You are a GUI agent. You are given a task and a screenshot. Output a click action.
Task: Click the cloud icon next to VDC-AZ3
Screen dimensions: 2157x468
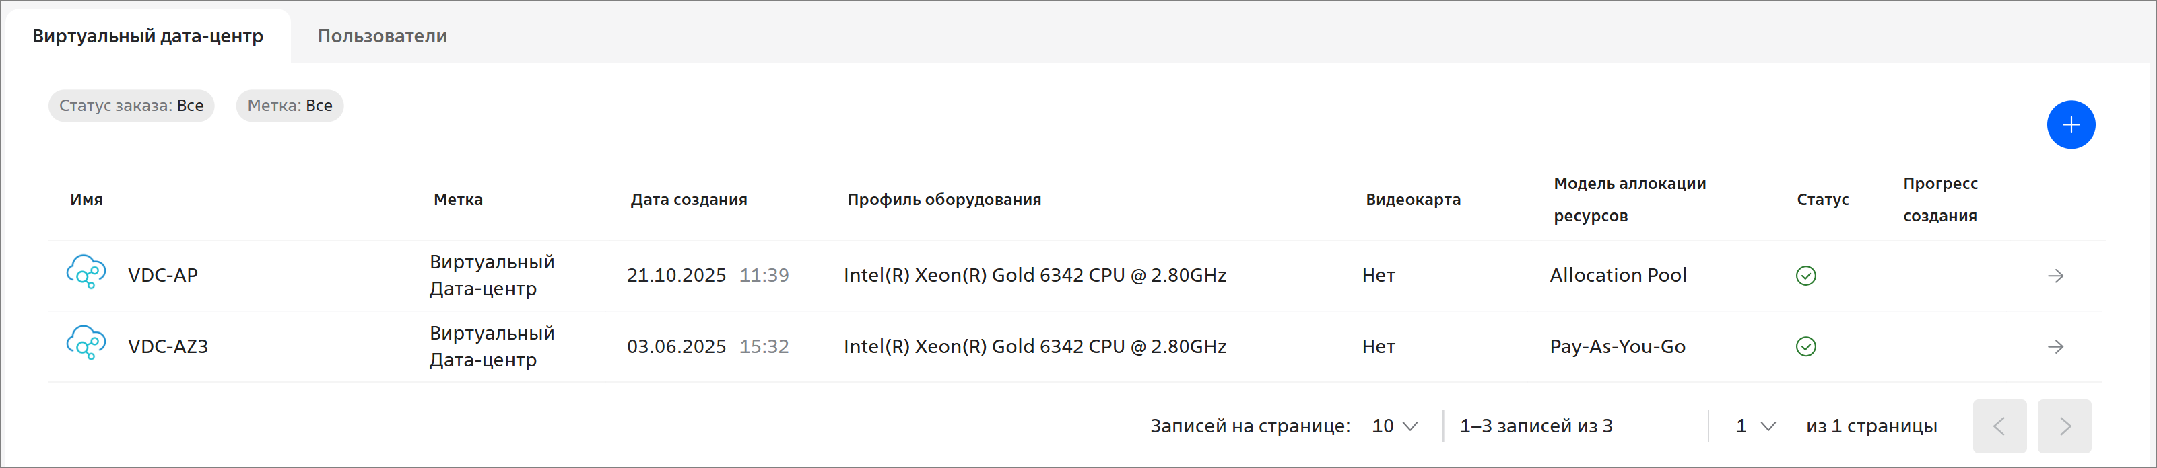pos(86,344)
